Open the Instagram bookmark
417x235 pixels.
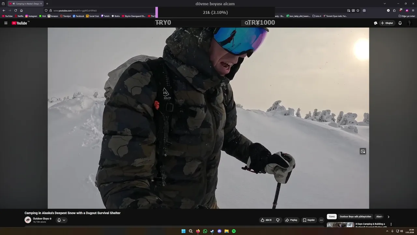(x=31, y=16)
